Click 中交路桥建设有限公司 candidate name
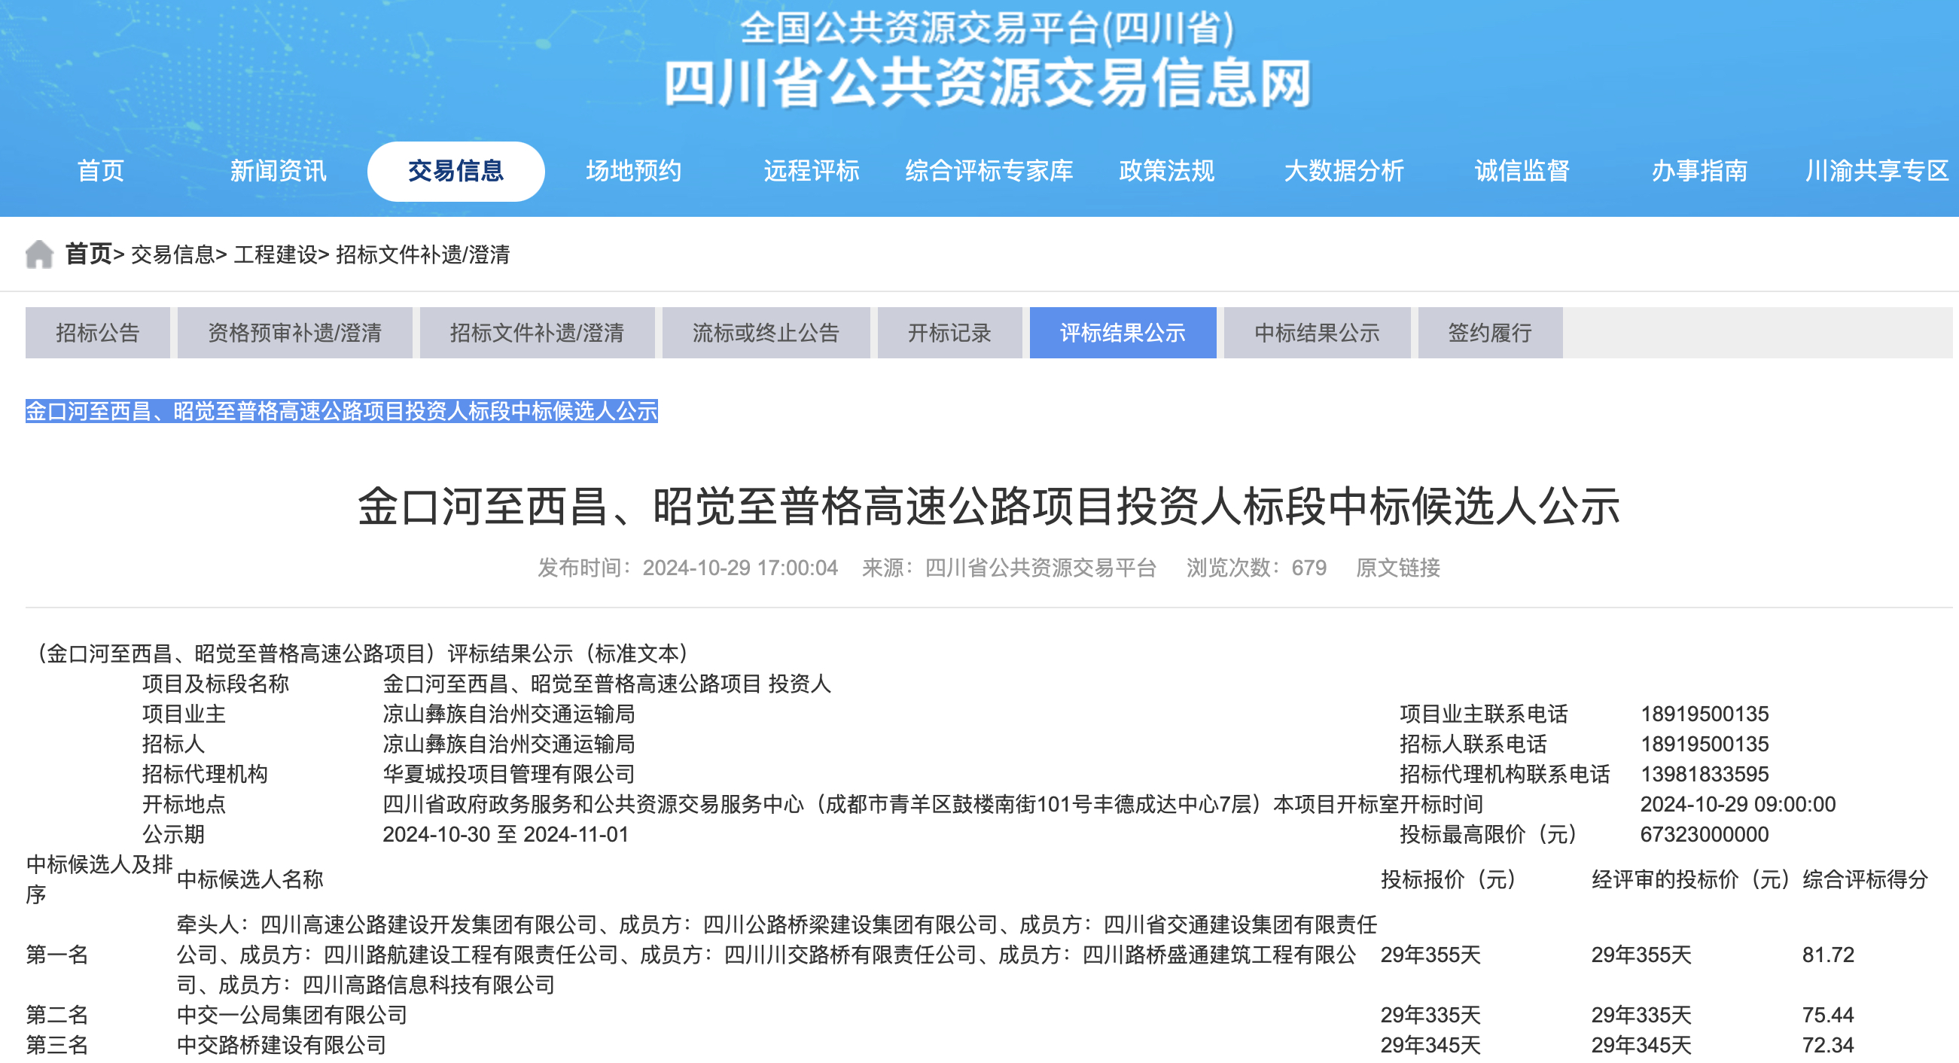Screen dimensions: 1959x1063 click(282, 1046)
